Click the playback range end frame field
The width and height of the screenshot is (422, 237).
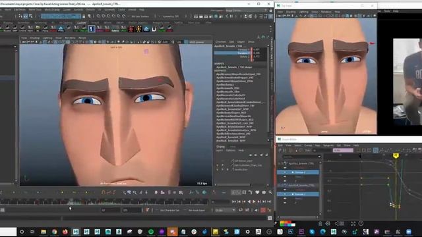tap(132, 210)
